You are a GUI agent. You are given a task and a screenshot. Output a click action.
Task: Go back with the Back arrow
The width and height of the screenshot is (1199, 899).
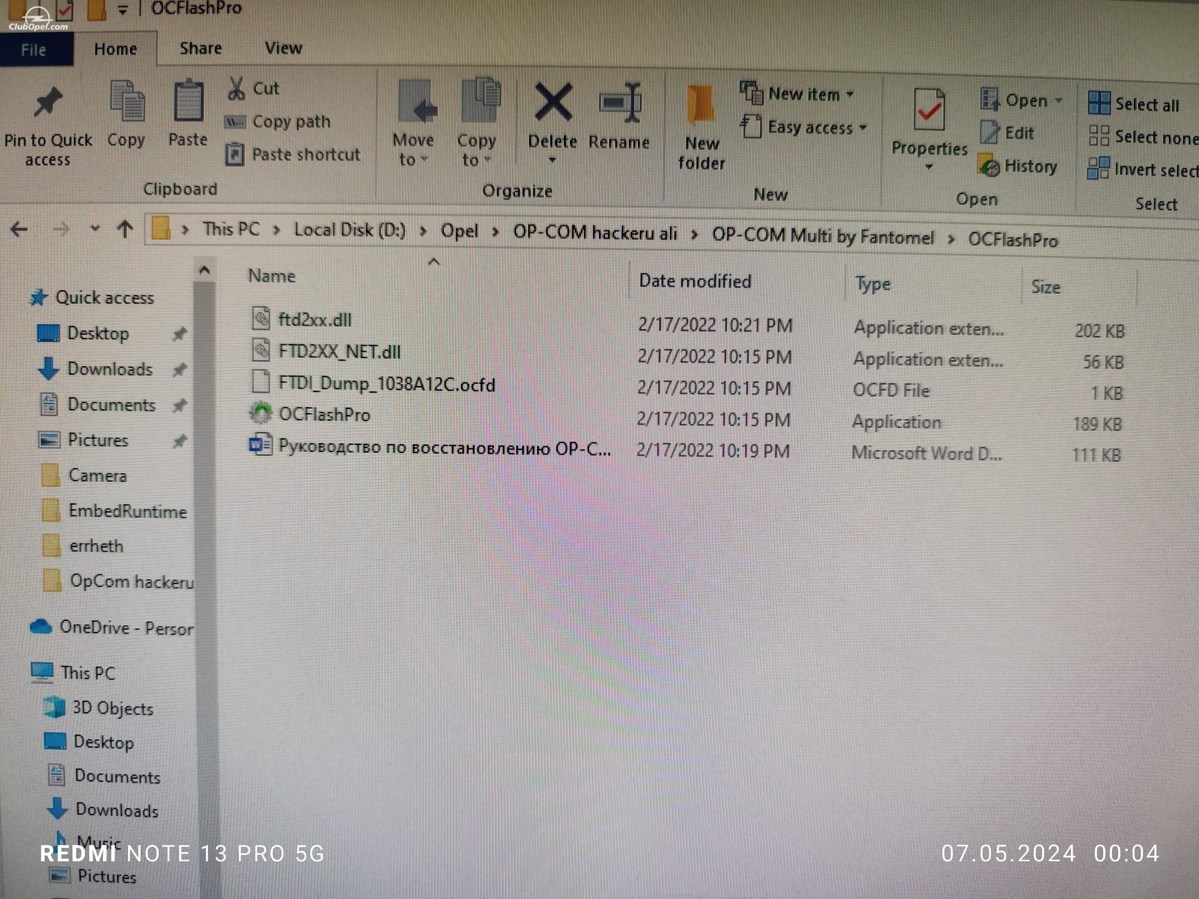(x=19, y=229)
